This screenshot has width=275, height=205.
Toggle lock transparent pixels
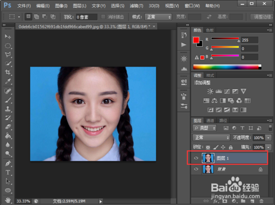(208, 147)
